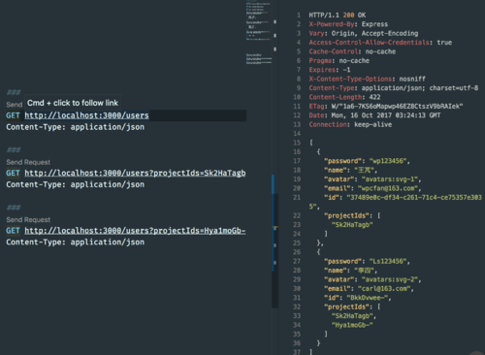Click the email "wpcfan@163.com" line
The height and width of the screenshot is (355, 485).
(372, 188)
